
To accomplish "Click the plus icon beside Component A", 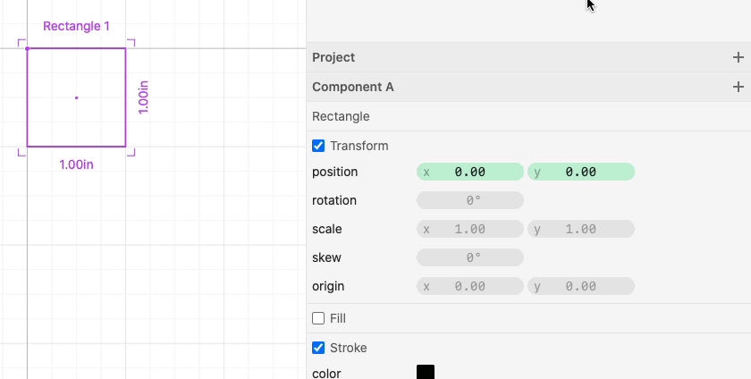I will pos(738,87).
